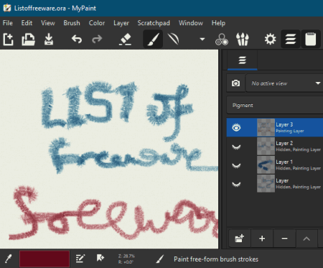Undo the last brush stroke
This screenshot has width=323, height=268.
(x=77, y=39)
